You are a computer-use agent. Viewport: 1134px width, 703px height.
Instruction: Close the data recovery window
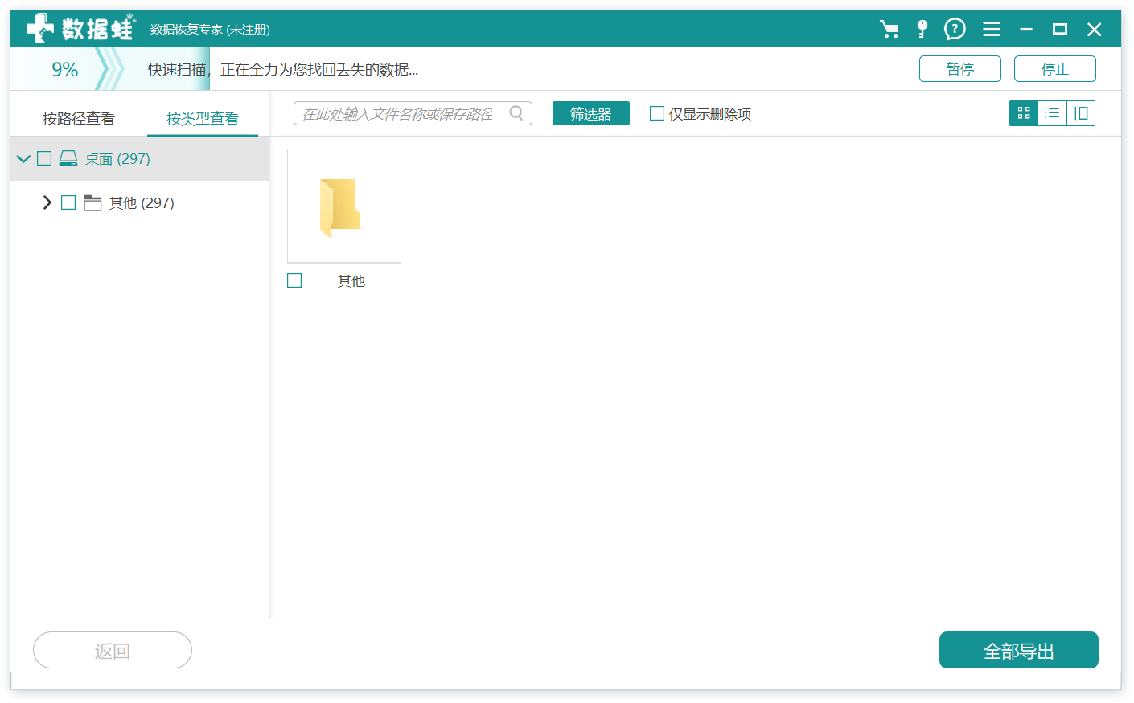1094,30
